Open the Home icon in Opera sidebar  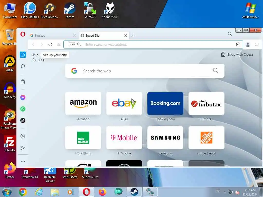pyautogui.click(x=23, y=55)
